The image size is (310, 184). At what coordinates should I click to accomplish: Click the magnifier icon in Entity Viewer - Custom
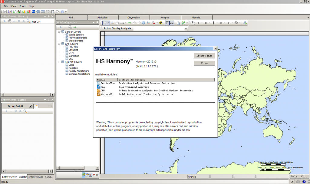25,111
